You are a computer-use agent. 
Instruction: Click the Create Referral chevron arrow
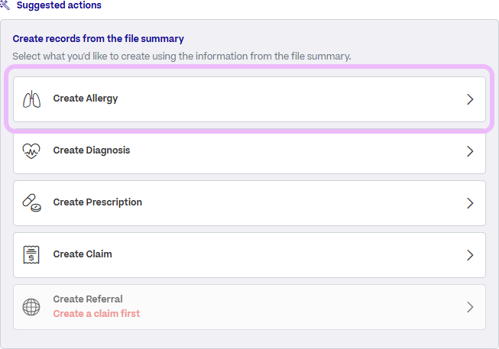(470, 307)
